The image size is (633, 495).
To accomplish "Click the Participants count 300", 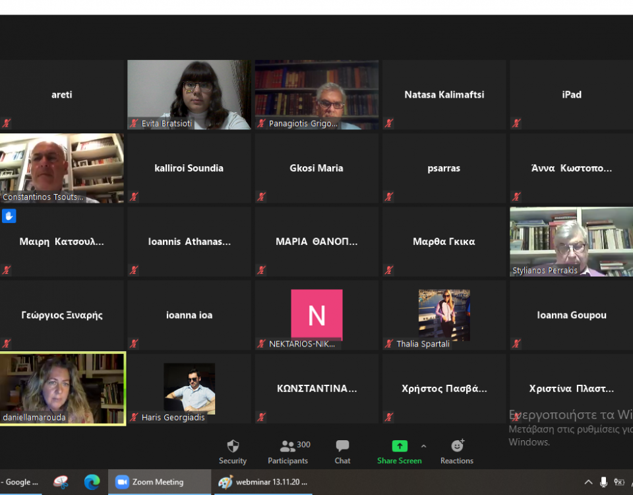I will point(303,444).
